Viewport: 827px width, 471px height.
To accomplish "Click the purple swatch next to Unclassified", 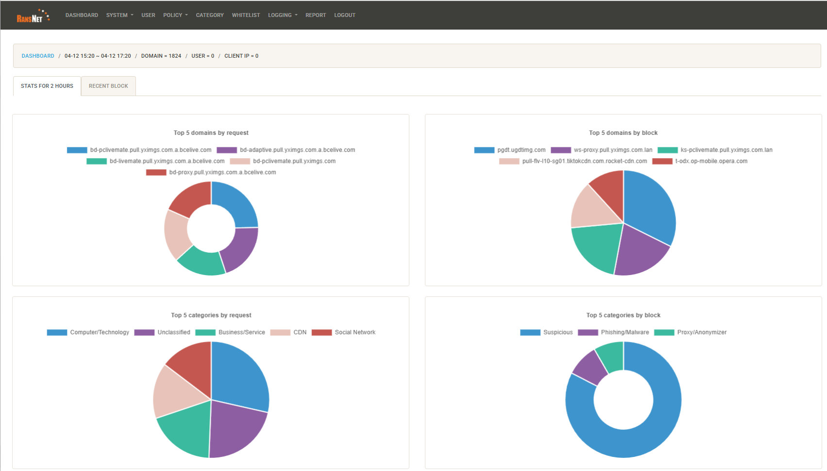I will pos(144,332).
